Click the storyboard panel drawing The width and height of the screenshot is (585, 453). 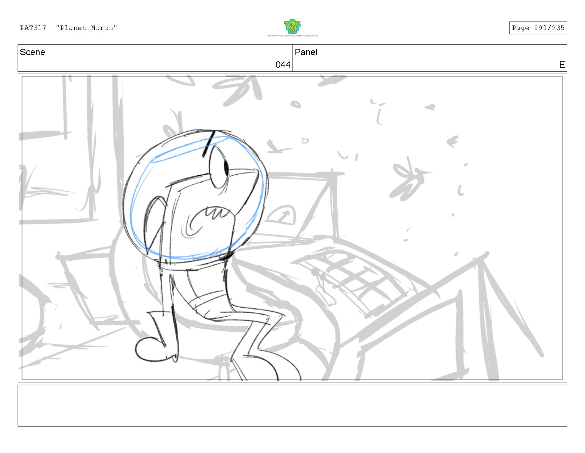tap(292, 228)
